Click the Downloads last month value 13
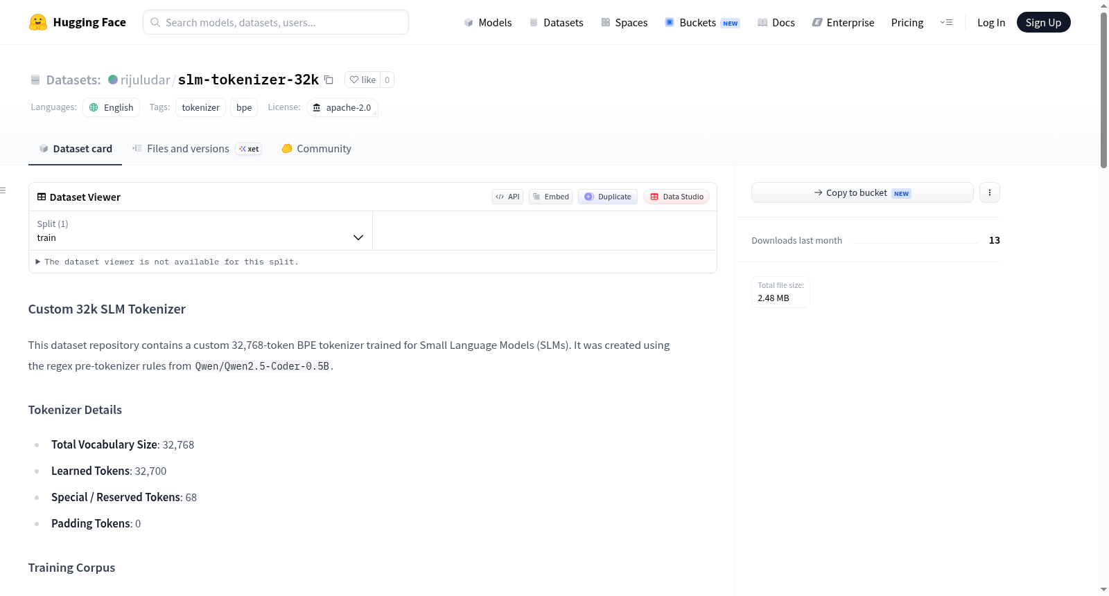The image size is (1109, 596). point(995,240)
